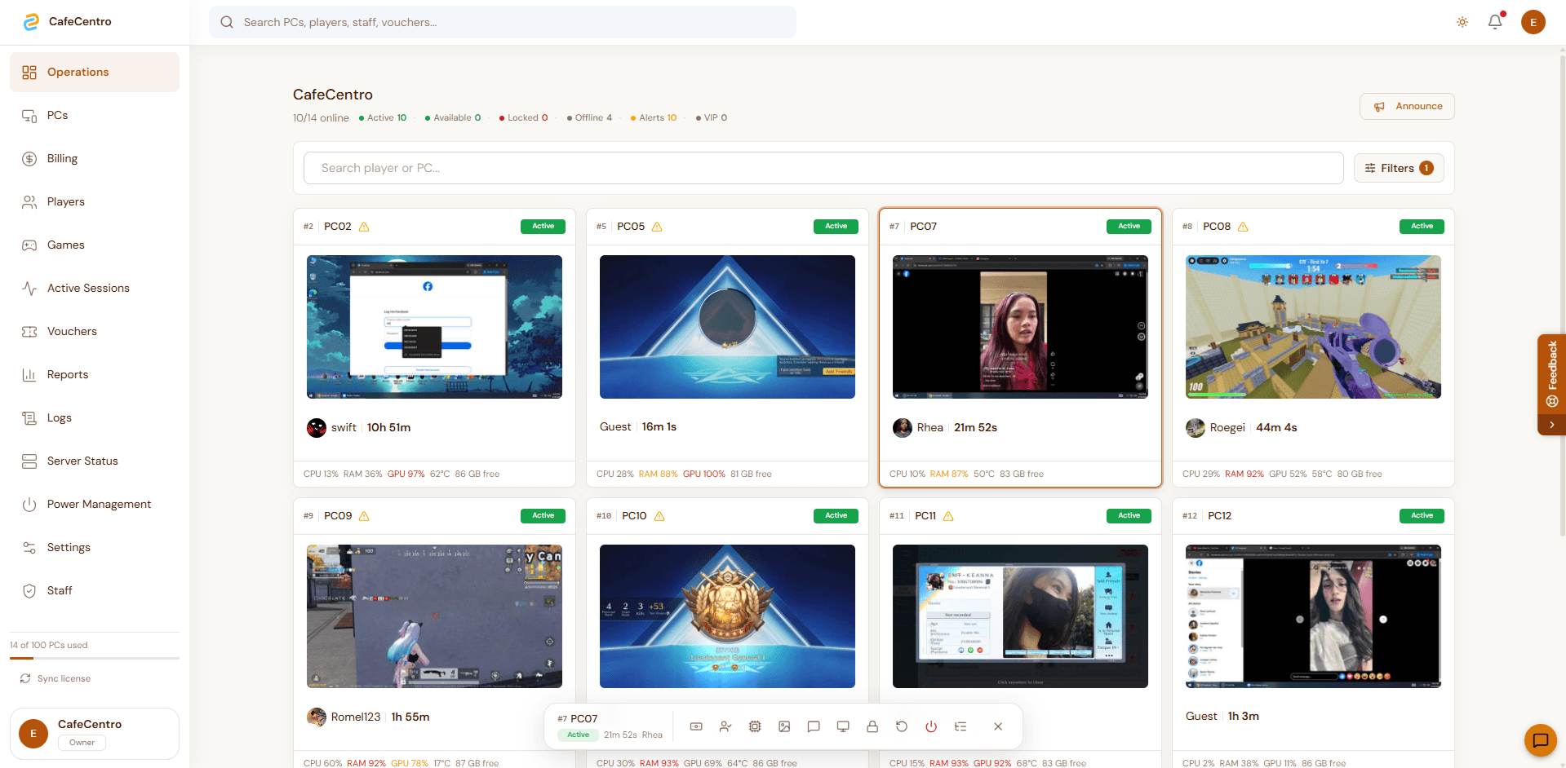Click the PC02 alert warning icon
Viewport: 1566px width, 768px height.
point(364,227)
